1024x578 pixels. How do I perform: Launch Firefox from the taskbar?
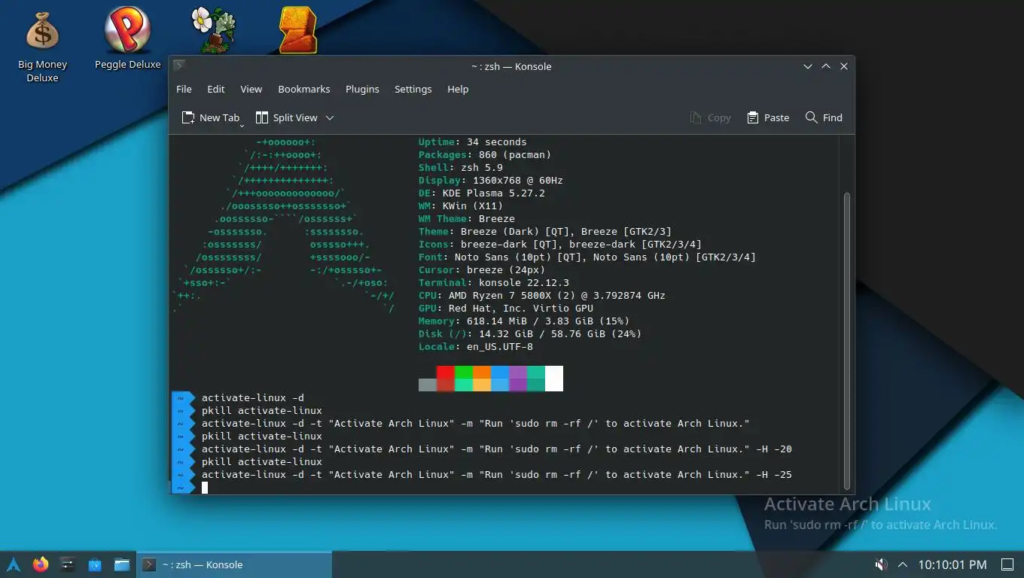point(41,564)
